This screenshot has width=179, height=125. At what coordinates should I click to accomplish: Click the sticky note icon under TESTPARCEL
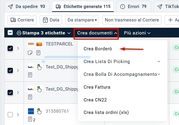click(30, 53)
